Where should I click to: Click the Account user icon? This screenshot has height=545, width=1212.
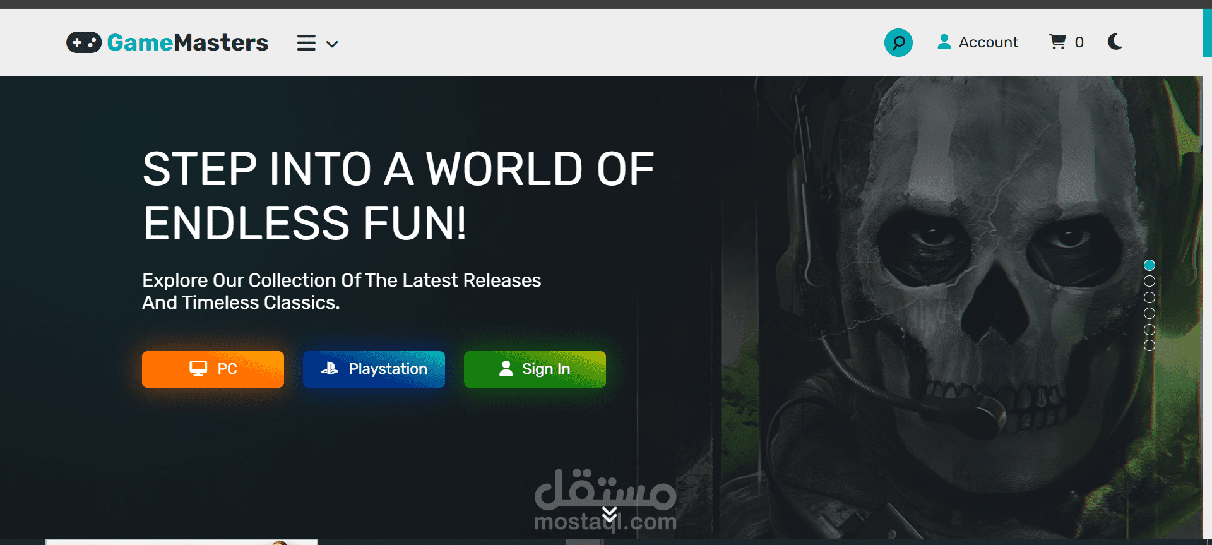coord(944,42)
